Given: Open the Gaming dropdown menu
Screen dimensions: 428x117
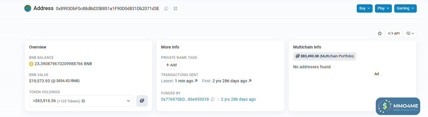Looking at the screenshot, I should click(405, 8).
